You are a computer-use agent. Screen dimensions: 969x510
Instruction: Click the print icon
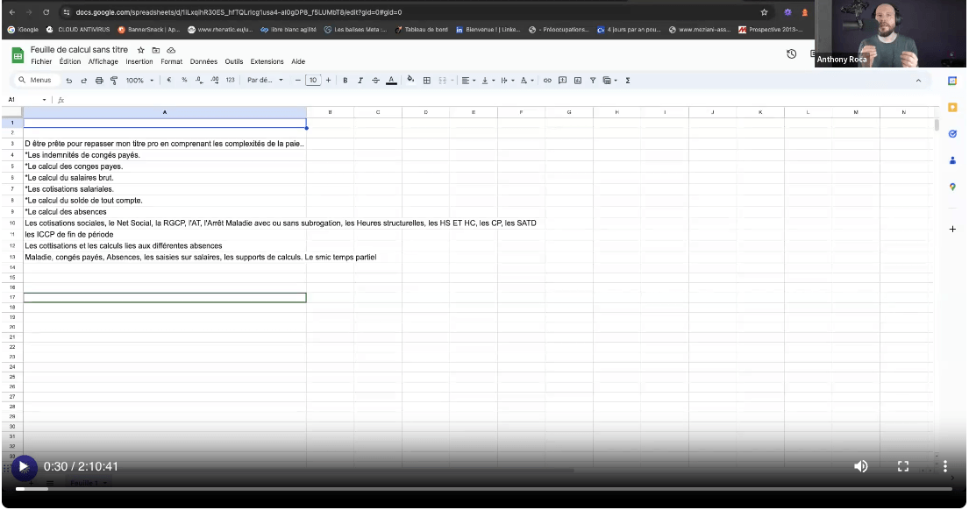tap(99, 81)
